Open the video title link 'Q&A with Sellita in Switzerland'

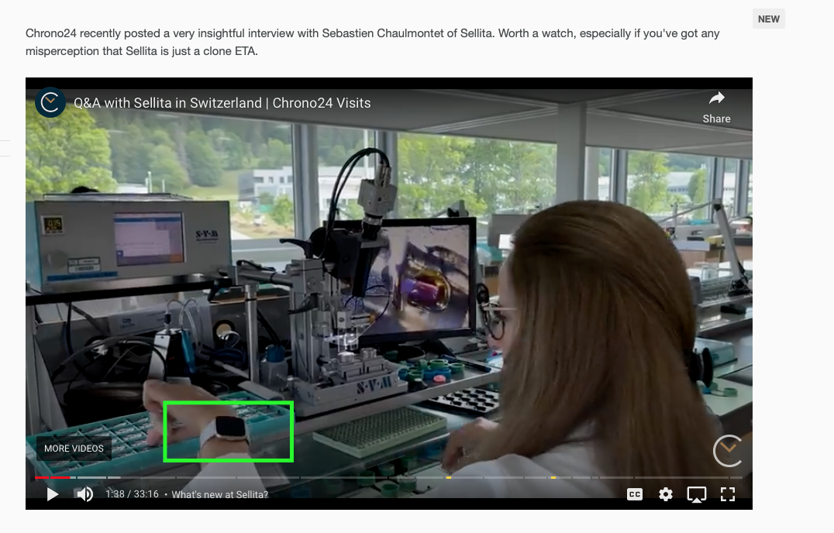pyautogui.click(x=222, y=103)
